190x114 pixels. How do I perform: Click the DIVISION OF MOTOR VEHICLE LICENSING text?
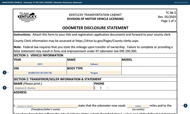pos(95,19)
